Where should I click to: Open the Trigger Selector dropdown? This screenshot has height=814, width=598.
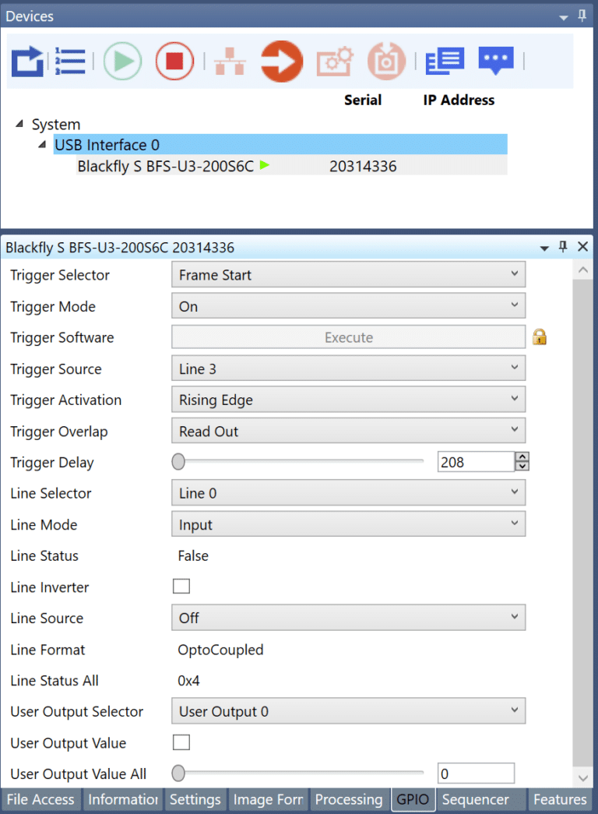pos(348,275)
